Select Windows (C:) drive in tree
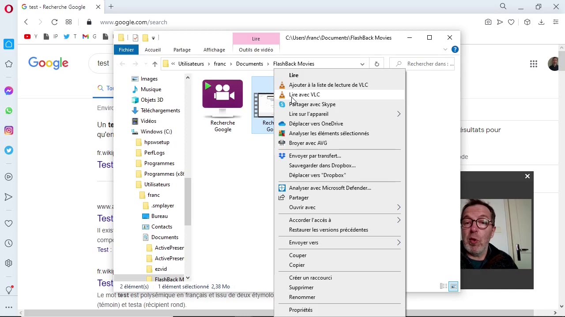Image resolution: width=565 pixels, height=317 pixels. [x=152, y=132]
